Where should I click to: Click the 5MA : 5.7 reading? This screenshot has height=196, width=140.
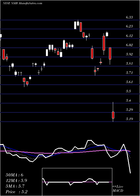[15, 186]
